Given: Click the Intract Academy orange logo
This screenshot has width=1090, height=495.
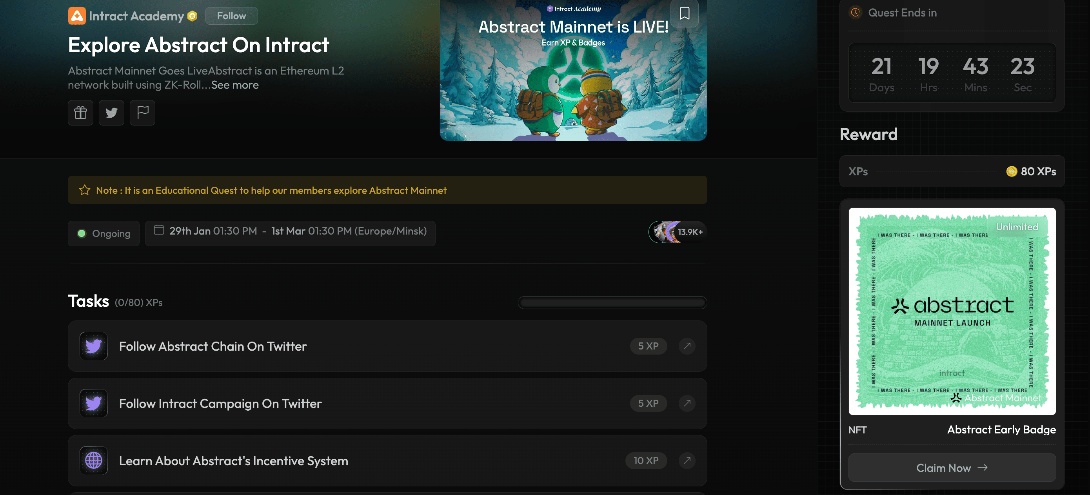Looking at the screenshot, I should click(76, 16).
